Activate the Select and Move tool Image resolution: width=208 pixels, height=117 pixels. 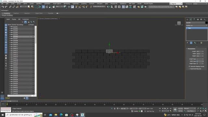[43, 7]
